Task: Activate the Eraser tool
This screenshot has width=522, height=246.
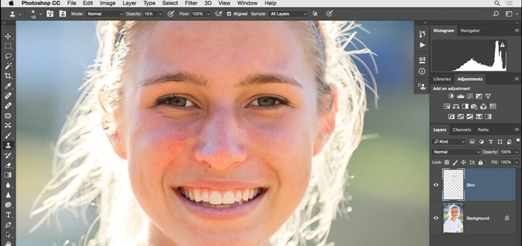Action: pyautogui.click(x=8, y=165)
